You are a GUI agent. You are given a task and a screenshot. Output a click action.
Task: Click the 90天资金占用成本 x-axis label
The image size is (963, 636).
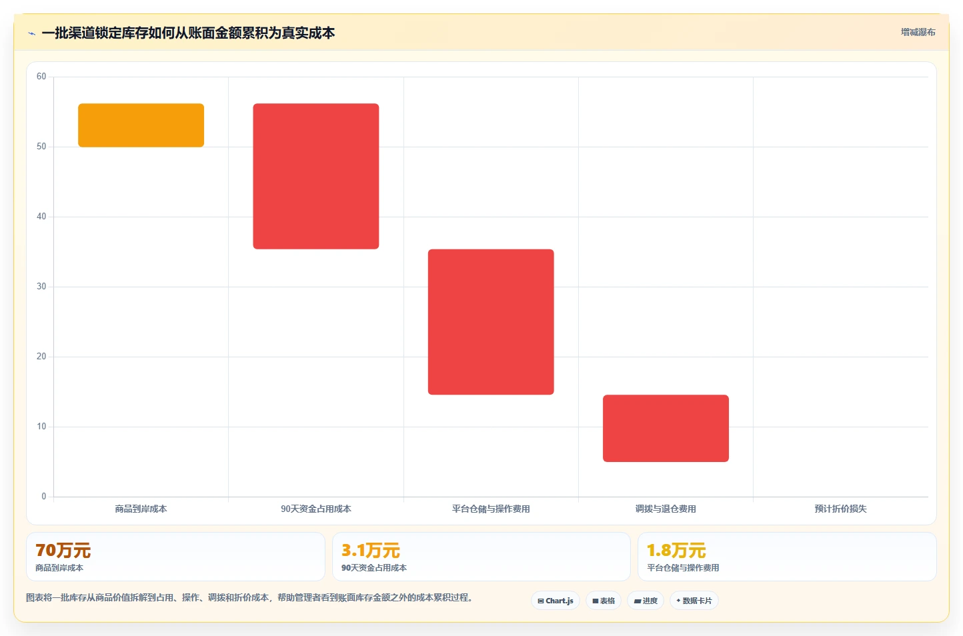(316, 509)
